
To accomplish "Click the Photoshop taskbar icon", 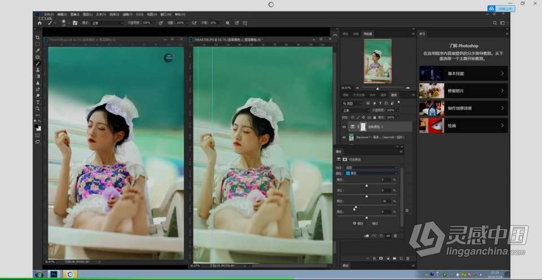I will click(x=54, y=274).
